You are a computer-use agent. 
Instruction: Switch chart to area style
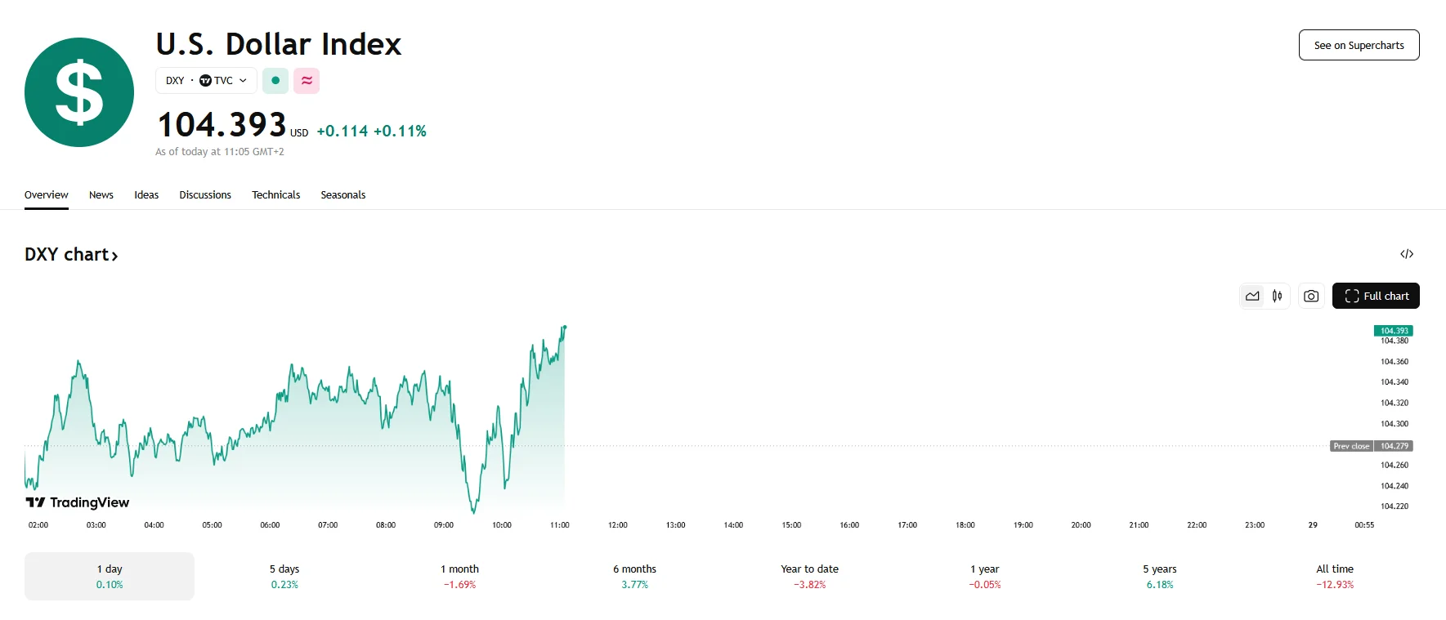pyautogui.click(x=1252, y=296)
